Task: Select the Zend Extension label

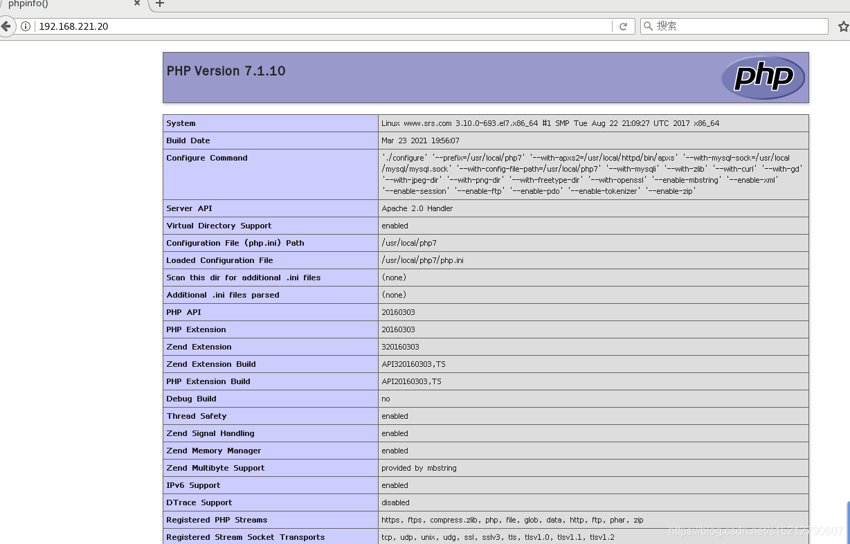Action: (199, 347)
